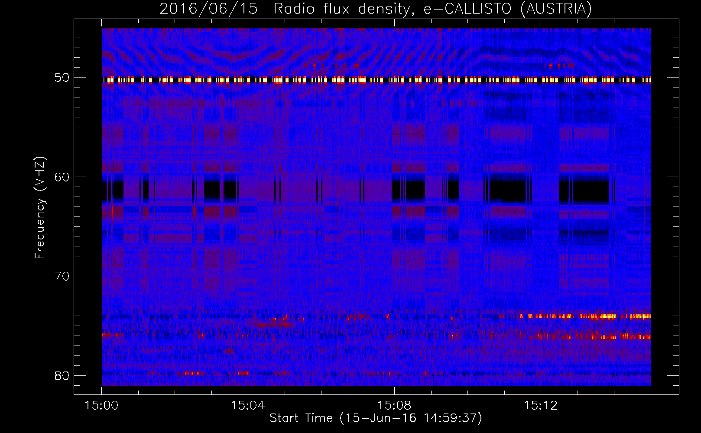Click the 15:12 time tick label
Image resolution: width=701 pixels, height=433 pixels.
pos(541,406)
